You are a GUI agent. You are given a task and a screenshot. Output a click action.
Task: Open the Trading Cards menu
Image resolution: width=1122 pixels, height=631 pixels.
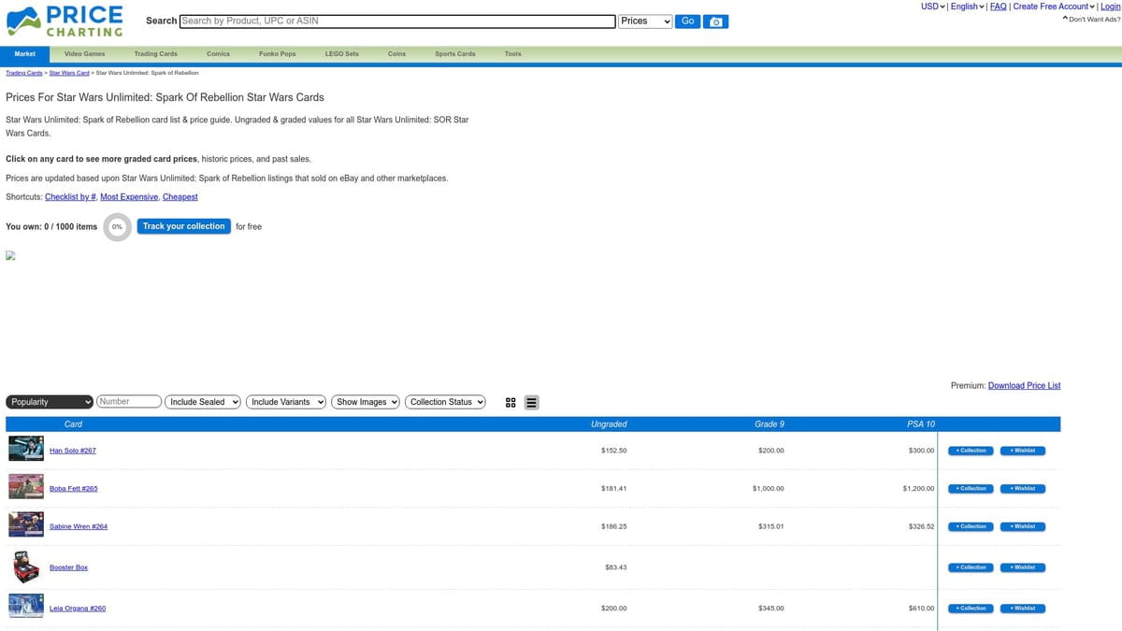click(155, 54)
